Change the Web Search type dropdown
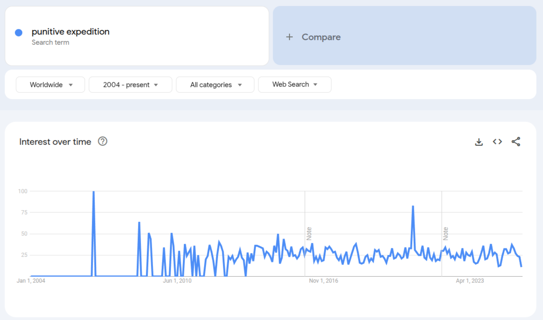Viewport: 543px width, 320px height. click(x=295, y=85)
